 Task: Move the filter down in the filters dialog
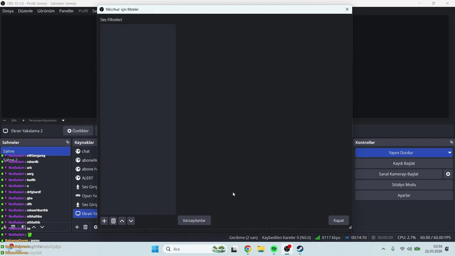131,221
